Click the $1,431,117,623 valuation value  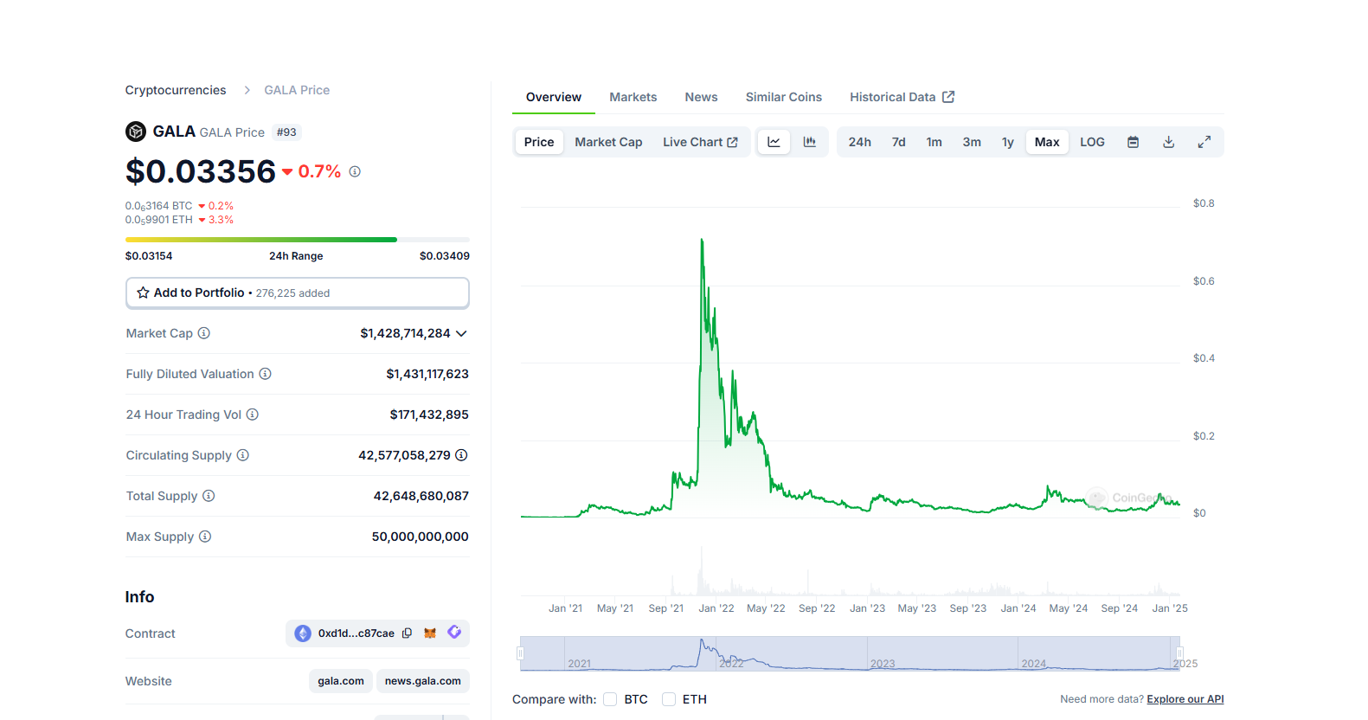pos(427,374)
